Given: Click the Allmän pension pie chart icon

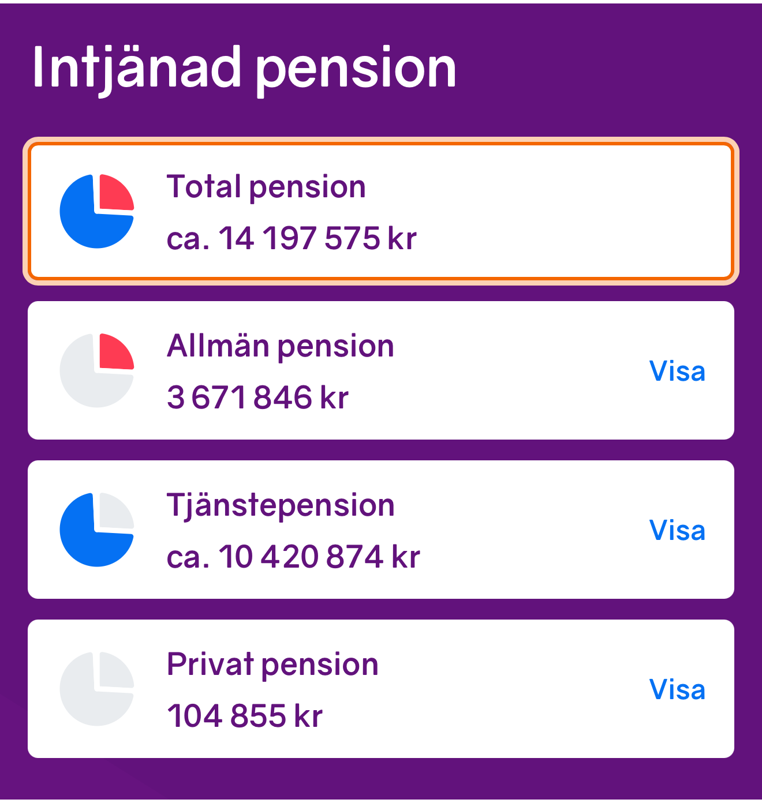Looking at the screenshot, I should pyautogui.click(x=97, y=370).
